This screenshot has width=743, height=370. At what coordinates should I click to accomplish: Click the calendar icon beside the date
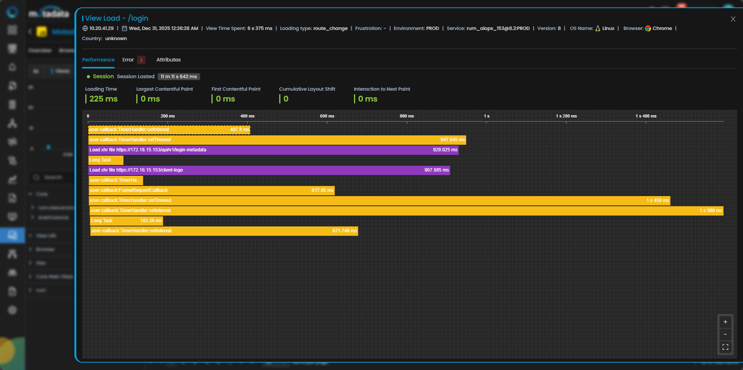[124, 28]
